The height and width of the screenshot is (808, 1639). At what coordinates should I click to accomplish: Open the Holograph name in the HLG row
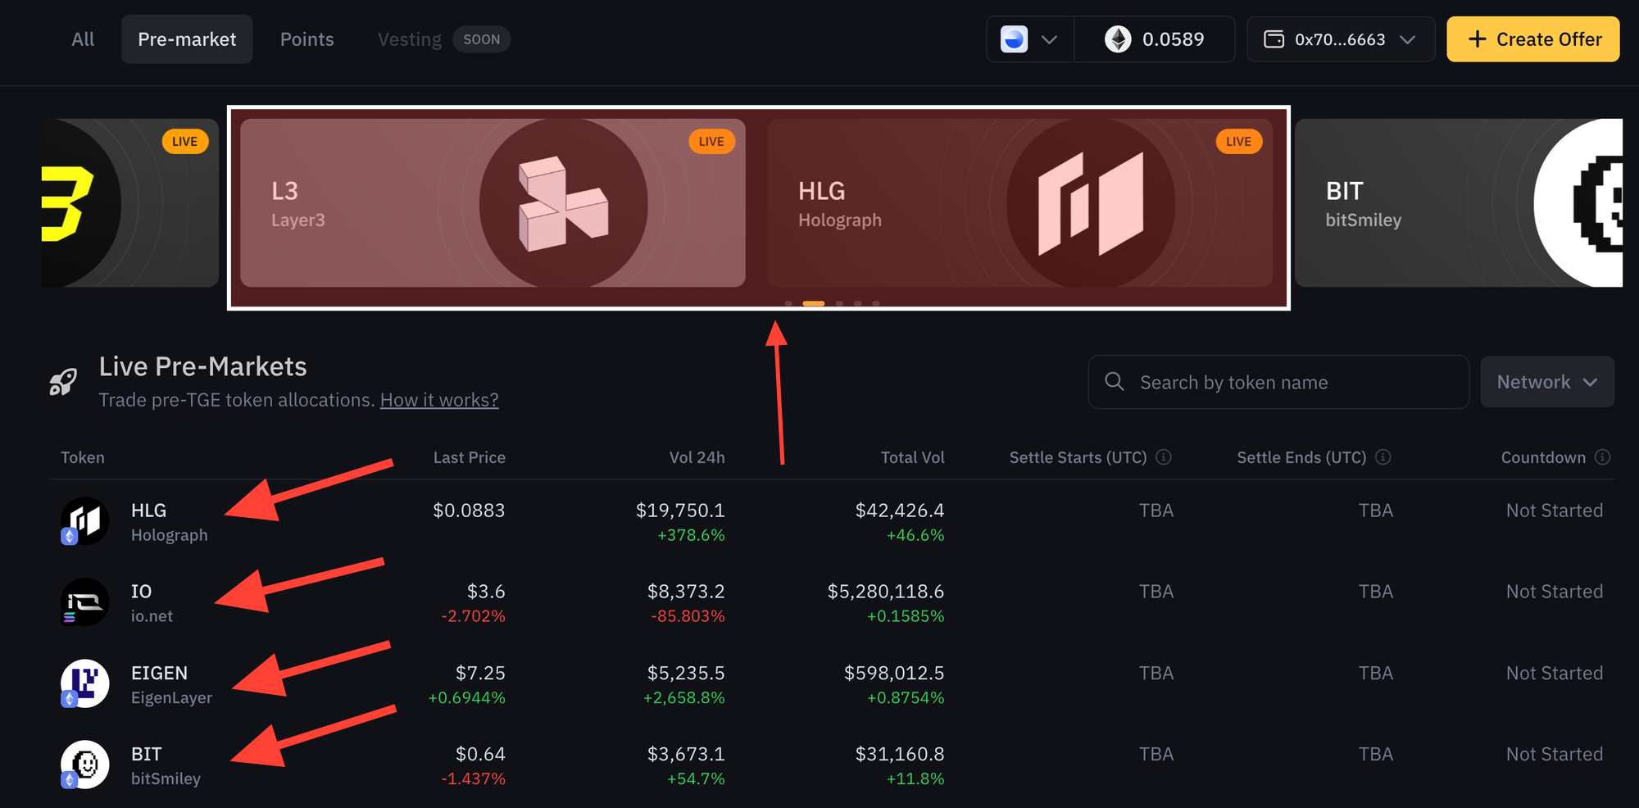(x=170, y=535)
